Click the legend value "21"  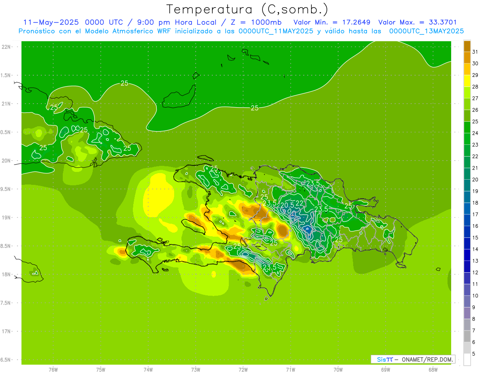(x=475, y=168)
